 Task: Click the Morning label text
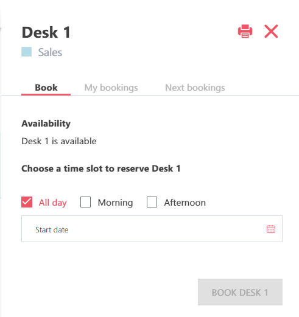tap(115, 203)
